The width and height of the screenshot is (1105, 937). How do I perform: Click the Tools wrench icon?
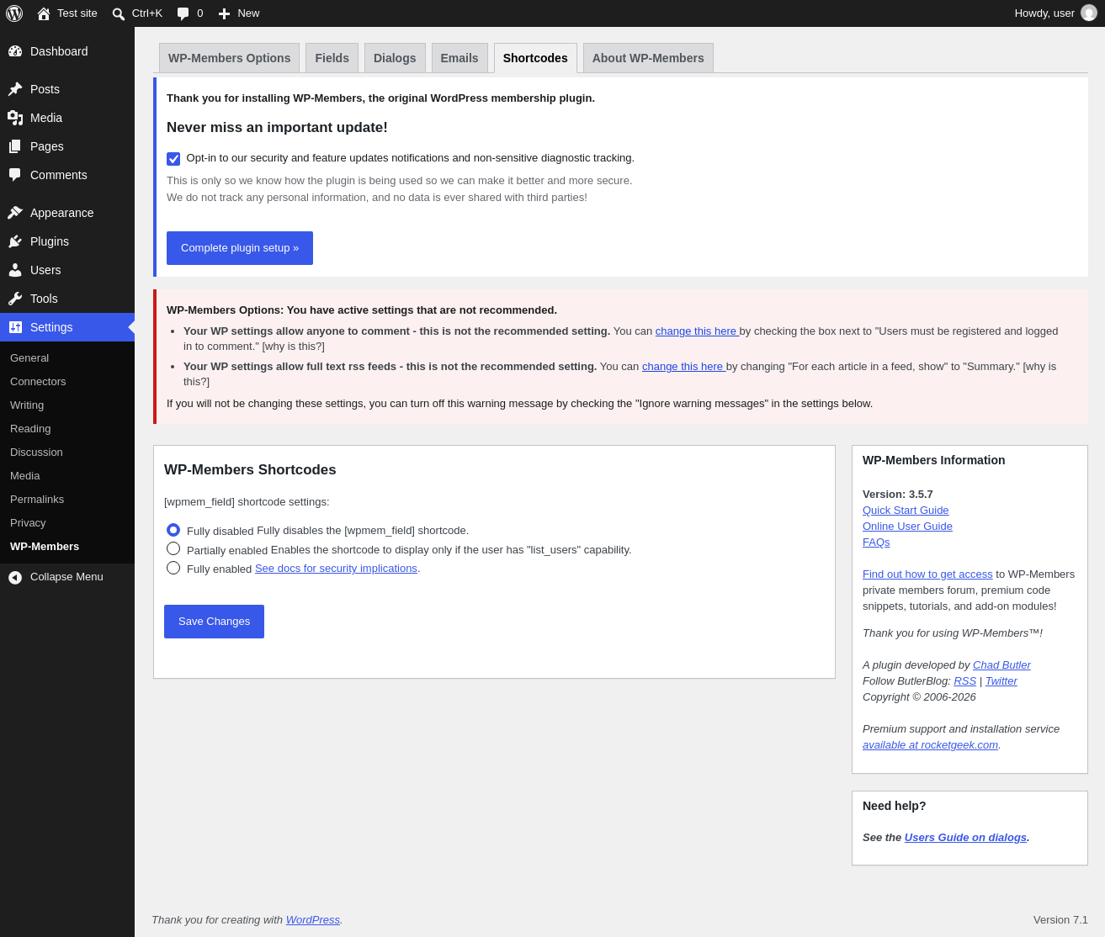click(15, 299)
